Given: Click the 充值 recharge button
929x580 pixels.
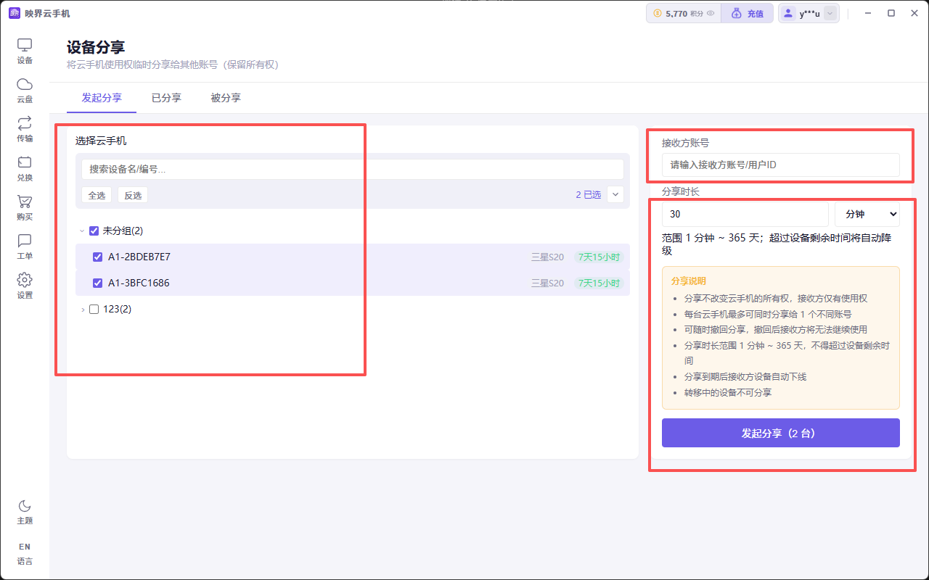Looking at the screenshot, I should (x=747, y=13).
